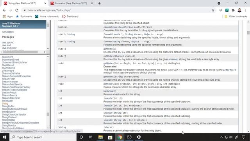The image size is (250, 141).
Task: Open intern() method link
Action: pos(109,127)
